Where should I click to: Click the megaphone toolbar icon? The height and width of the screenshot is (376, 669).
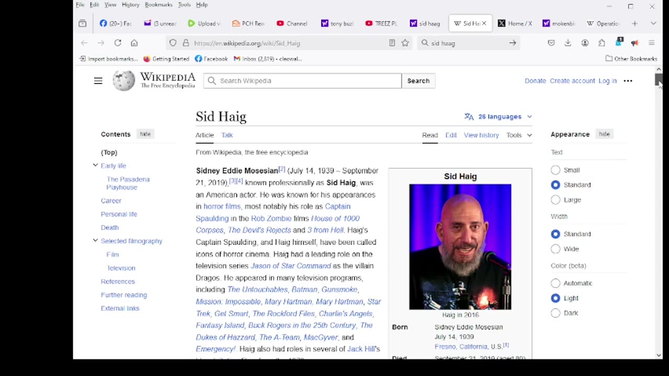[x=635, y=43]
